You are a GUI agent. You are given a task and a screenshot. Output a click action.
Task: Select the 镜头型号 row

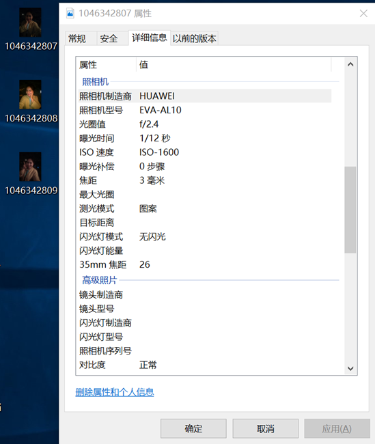tap(205, 309)
